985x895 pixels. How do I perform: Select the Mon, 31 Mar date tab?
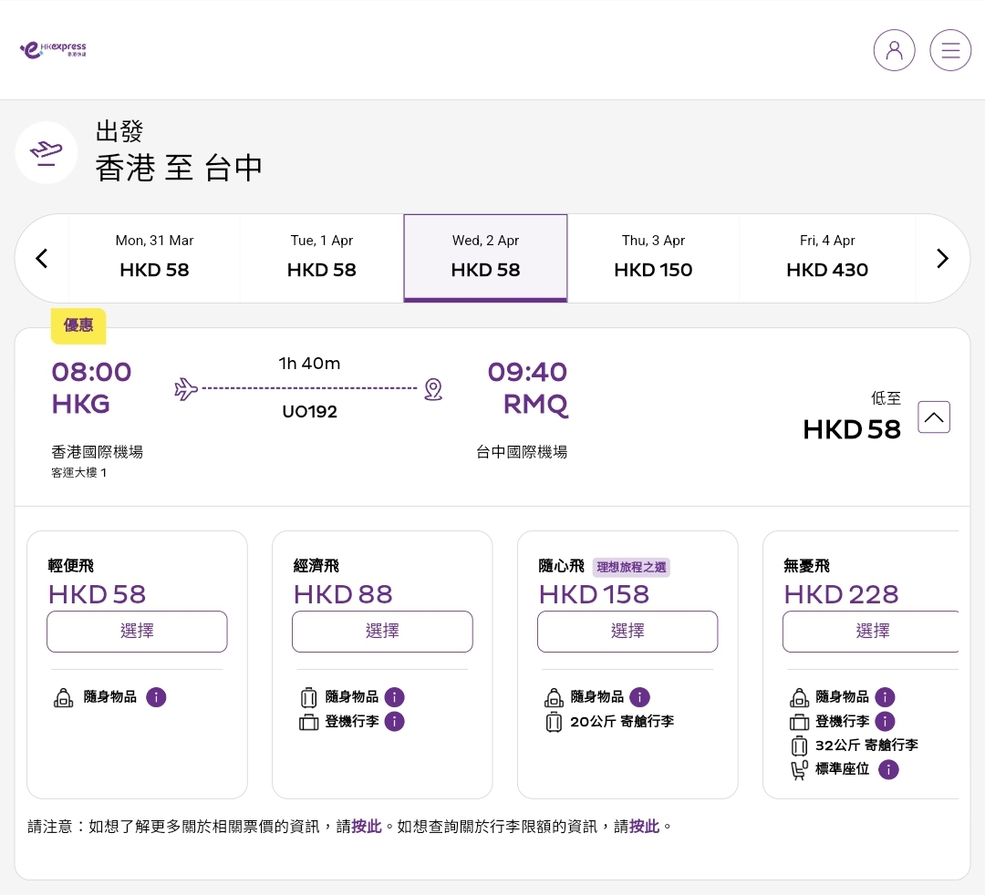[x=154, y=258]
